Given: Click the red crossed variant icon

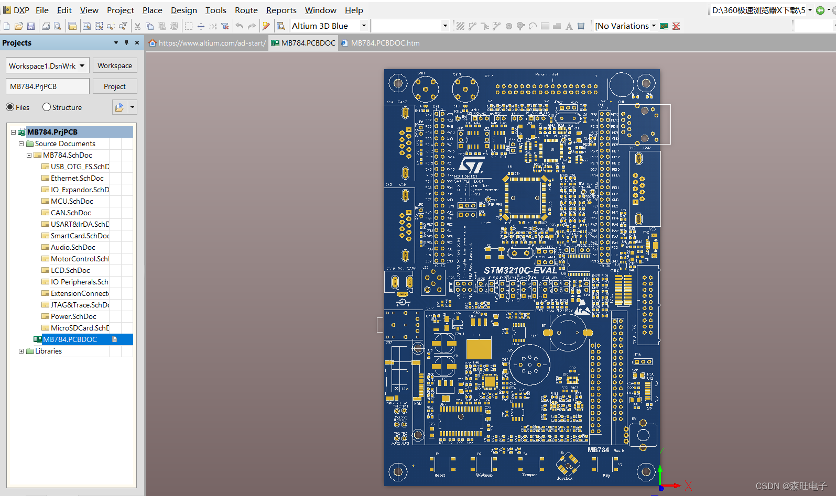Looking at the screenshot, I should 676,26.
